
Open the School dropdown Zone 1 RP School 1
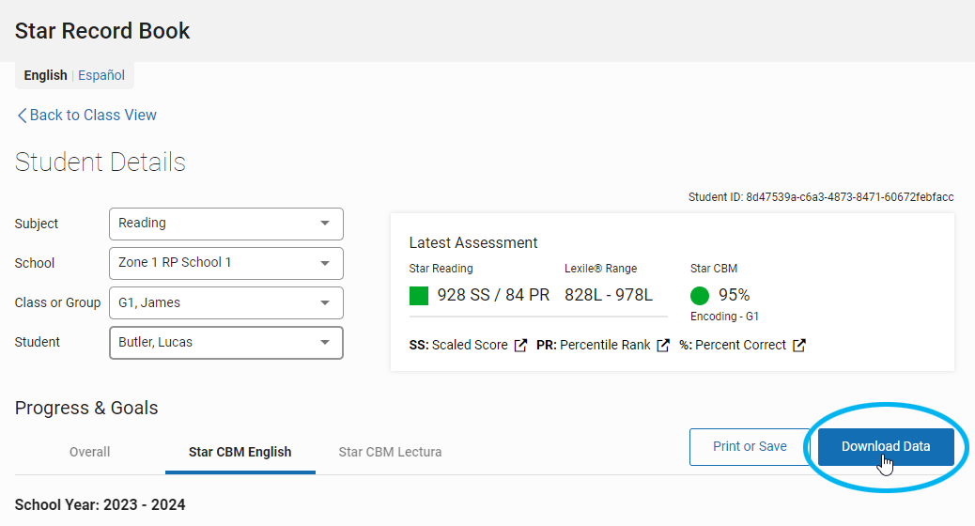226,263
